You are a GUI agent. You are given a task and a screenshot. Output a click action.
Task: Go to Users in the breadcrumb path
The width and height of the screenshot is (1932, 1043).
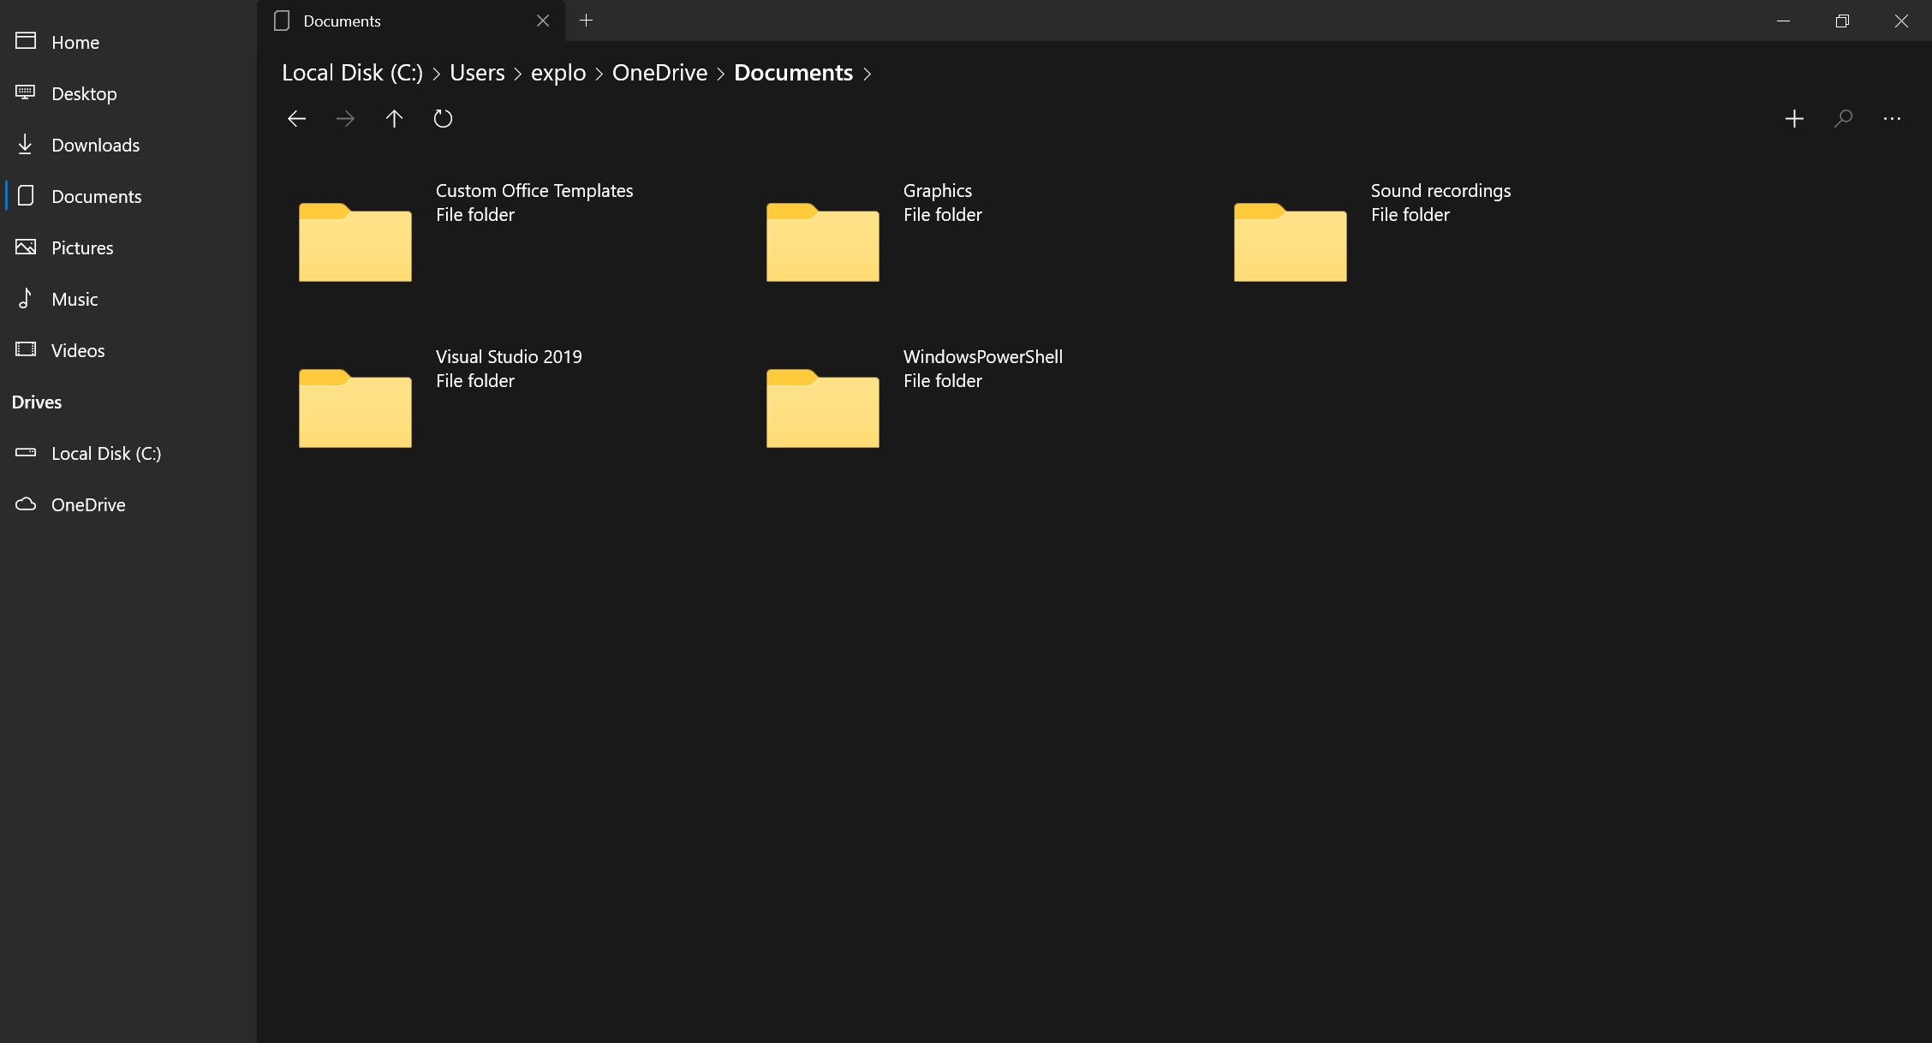pyautogui.click(x=477, y=73)
